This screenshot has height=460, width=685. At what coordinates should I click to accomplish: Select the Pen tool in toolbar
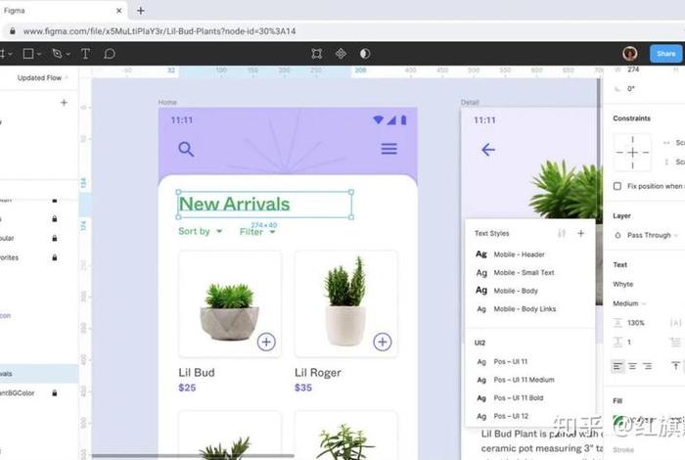(57, 54)
